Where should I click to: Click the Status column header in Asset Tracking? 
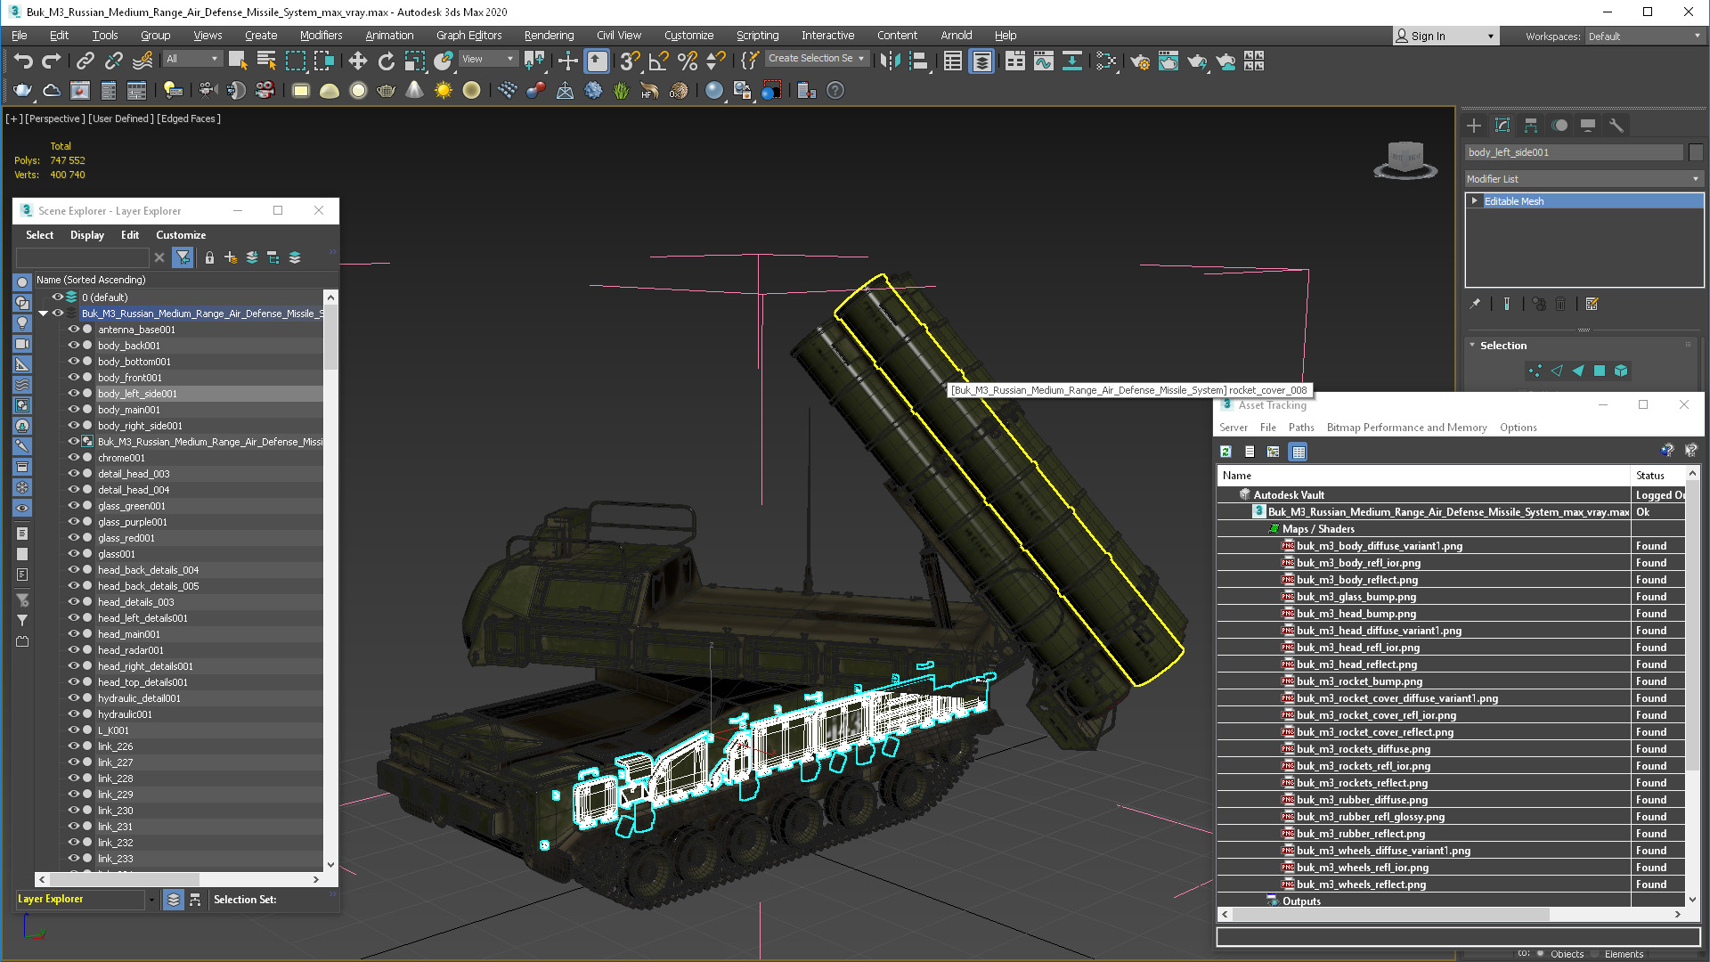pyautogui.click(x=1658, y=476)
